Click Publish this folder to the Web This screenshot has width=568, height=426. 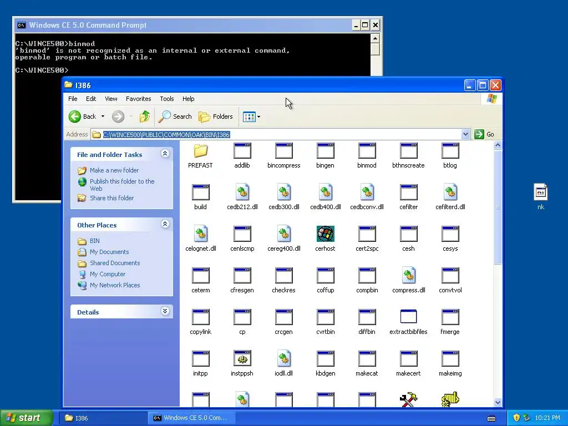(122, 185)
